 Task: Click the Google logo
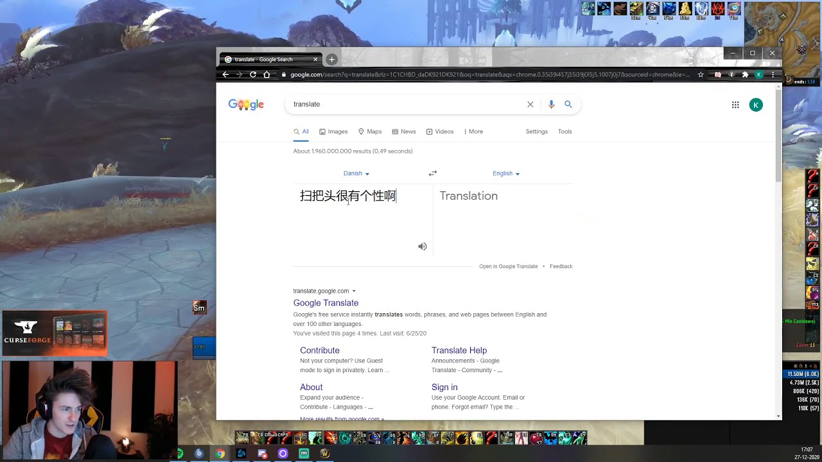(x=246, y=105)
